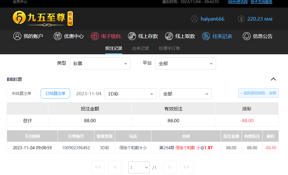
Task: Open the BBIN资讯网 link
Action: click(238, 2)
